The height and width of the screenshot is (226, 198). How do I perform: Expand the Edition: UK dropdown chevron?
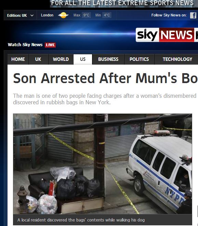point(32,15)
